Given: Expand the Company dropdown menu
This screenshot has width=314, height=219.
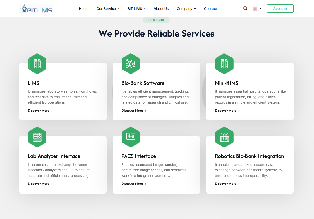Looking at the screenshot, I should click(186, 9).
